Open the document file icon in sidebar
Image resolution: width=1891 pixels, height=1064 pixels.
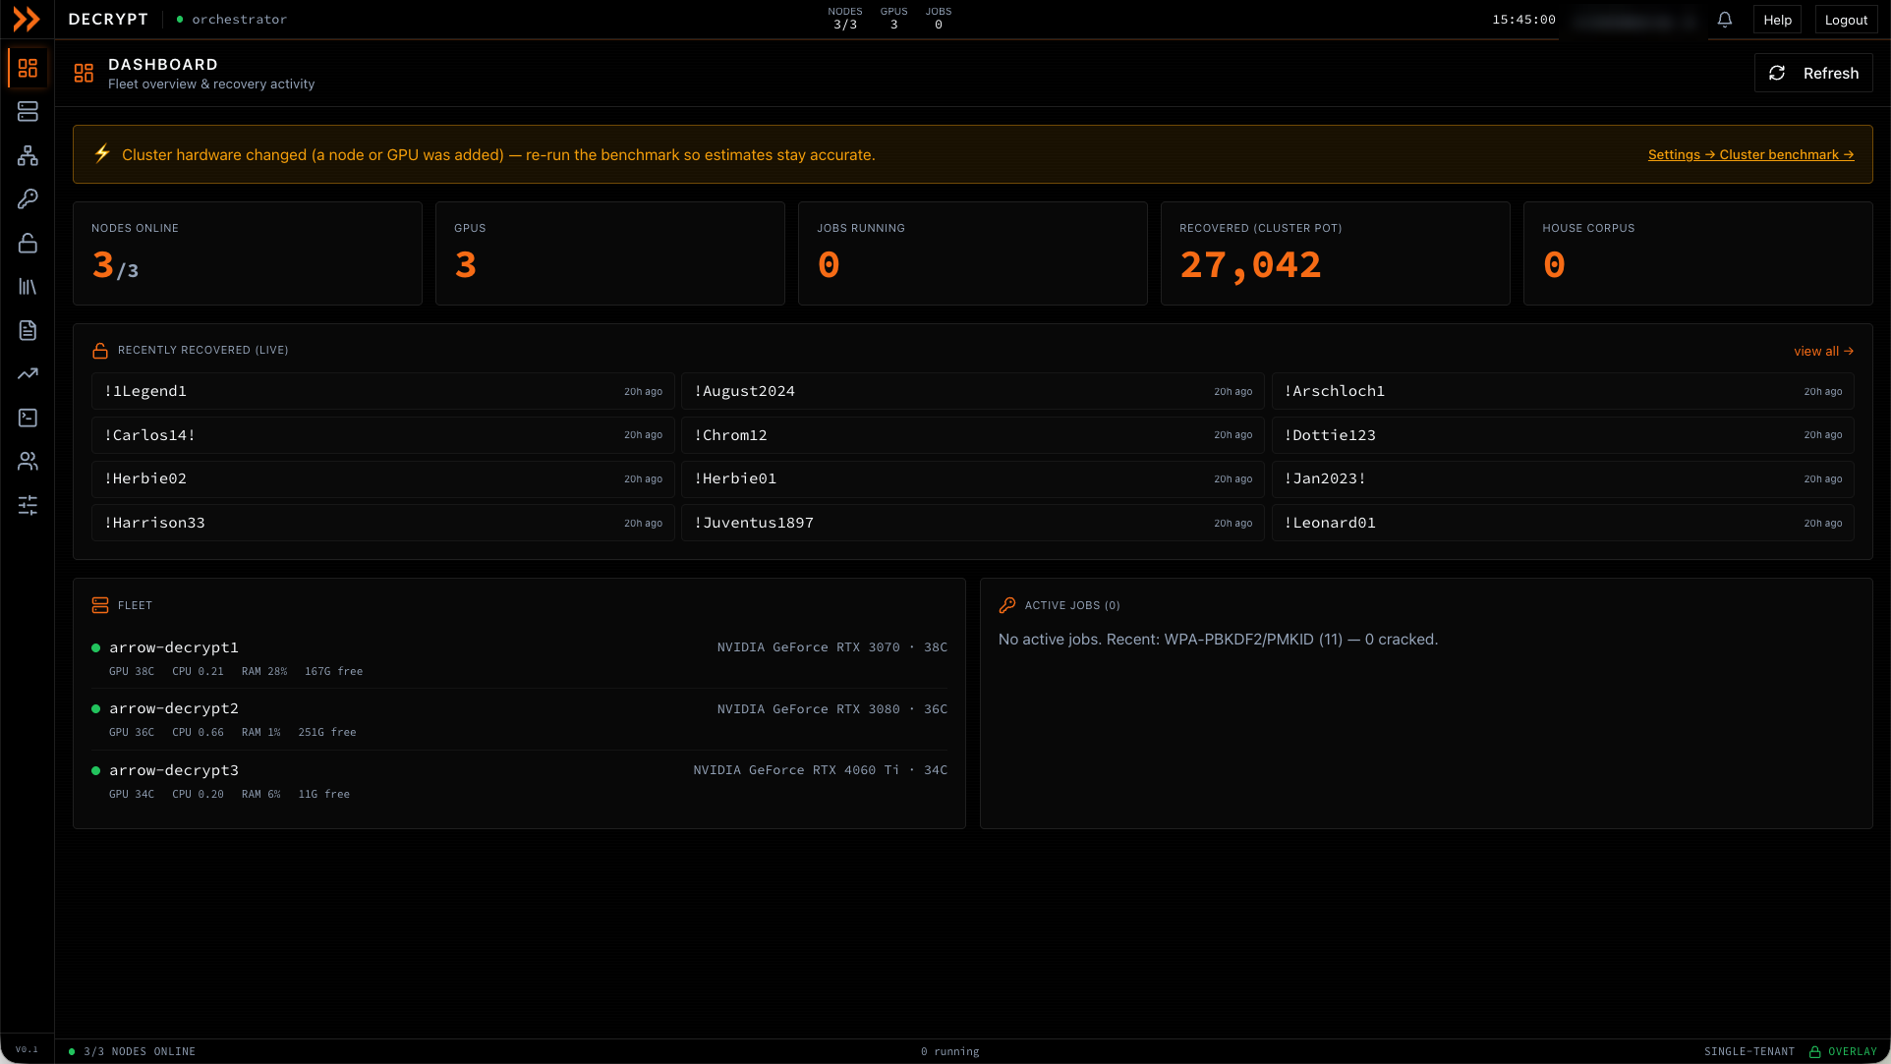point(28,330)
